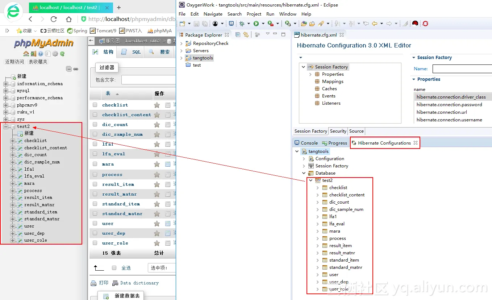492x300 pixels.
Task: Open Eclipse Project menu
Action: click(x=254, y=14)
